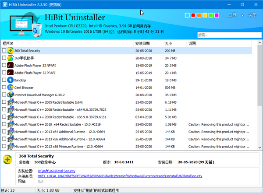Open the 关于 menu
The image size is (263, 193).
coord(252,15)
